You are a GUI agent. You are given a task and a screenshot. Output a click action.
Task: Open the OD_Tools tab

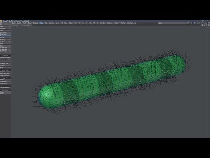[x=130, y=23]
